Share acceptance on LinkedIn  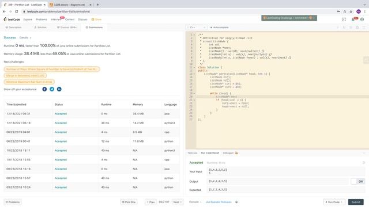[59, 89]
